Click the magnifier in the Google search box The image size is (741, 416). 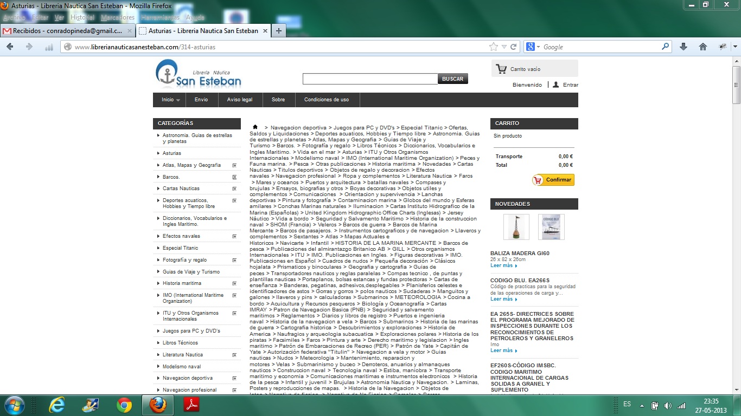coord(666,47)
